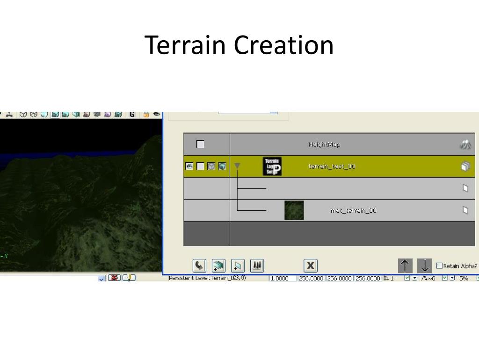Image resolution: width=479 pixels, height=359 pixels.
Task: Open the rotation snap dropdown arrow
Action: tap(452, 278)
